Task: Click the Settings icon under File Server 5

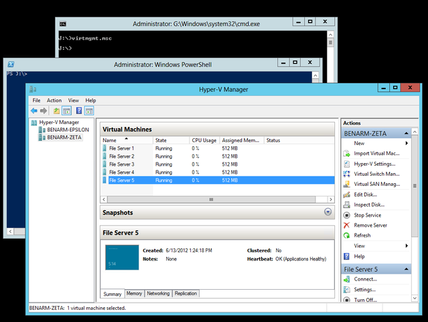Action: click(347, 290)
